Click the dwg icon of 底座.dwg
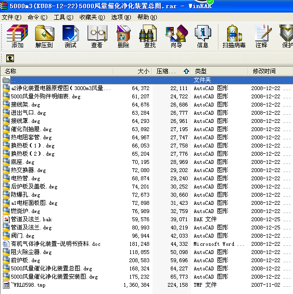The image size is (293, 294). point(6,162)
